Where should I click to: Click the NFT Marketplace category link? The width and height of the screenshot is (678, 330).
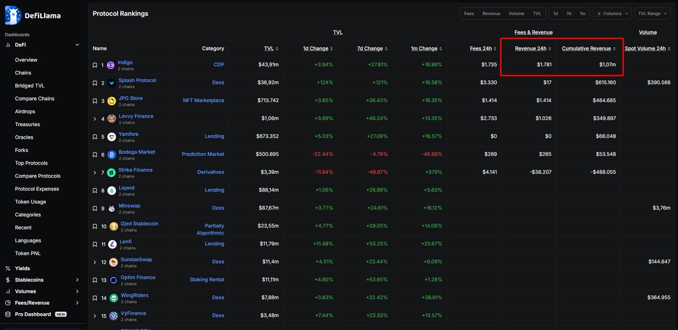pyautogui.click(x=203, y=101)
